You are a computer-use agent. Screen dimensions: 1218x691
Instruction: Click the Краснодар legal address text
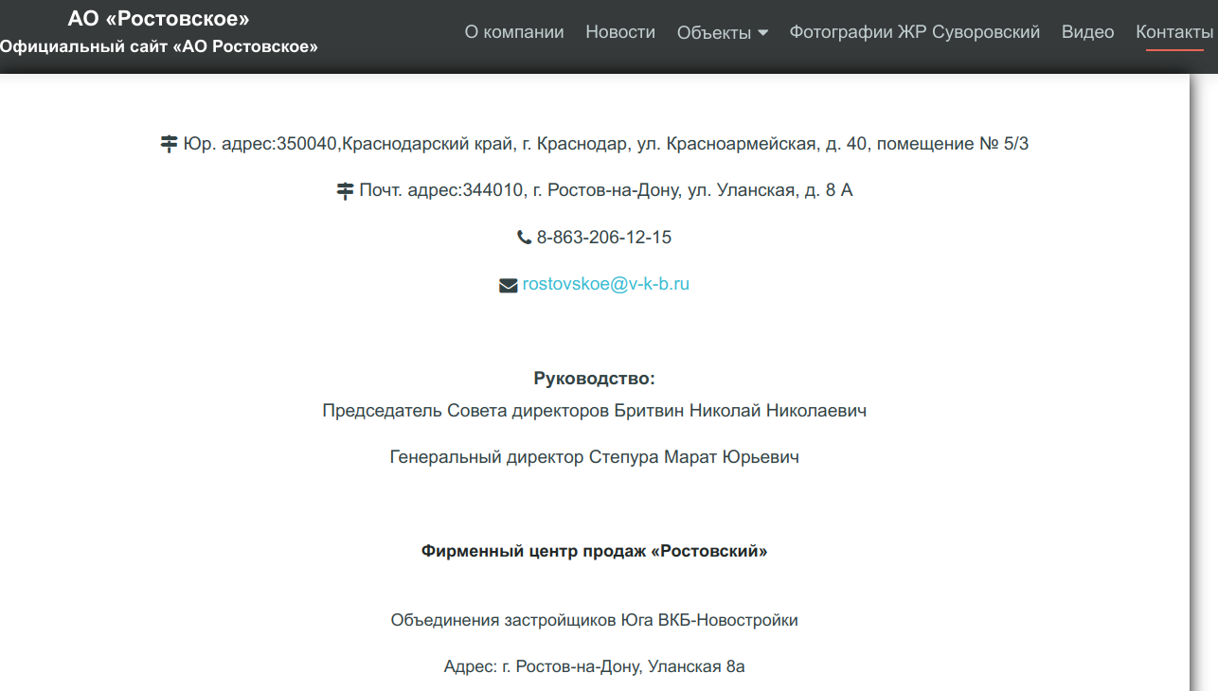[x=606, y=144]
